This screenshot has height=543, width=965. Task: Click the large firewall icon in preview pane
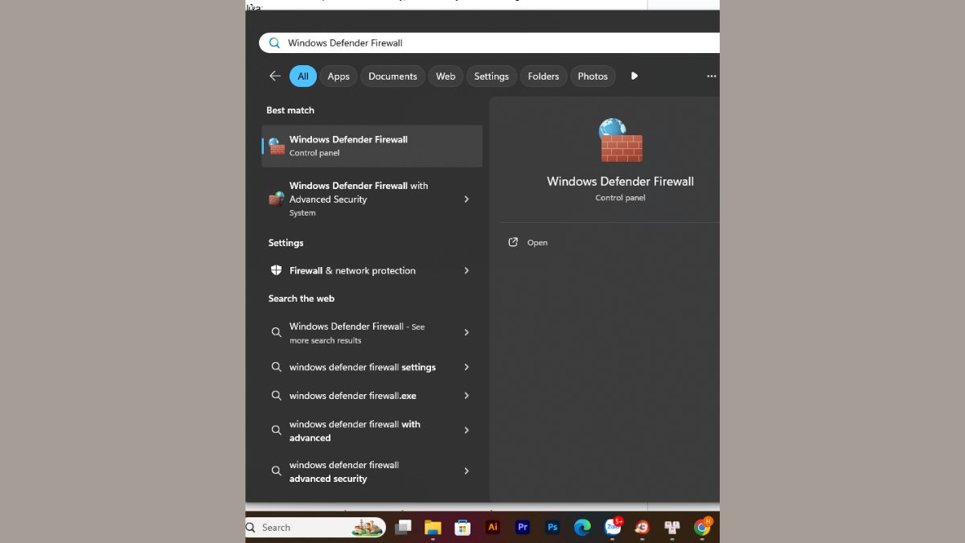[621, 140]
